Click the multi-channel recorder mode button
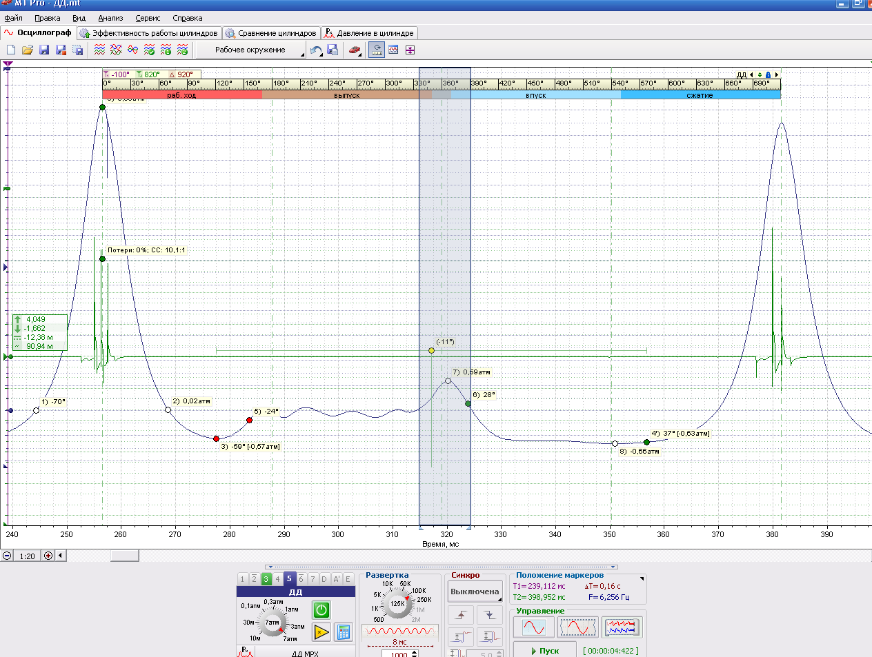This screenshot has height=657, width=872. (622, 627)
